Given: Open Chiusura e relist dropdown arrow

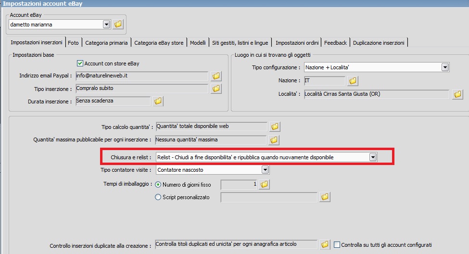Looking at the screenshot, I should coord(373,157).
